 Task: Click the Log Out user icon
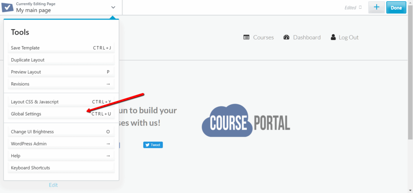[333, 37]
